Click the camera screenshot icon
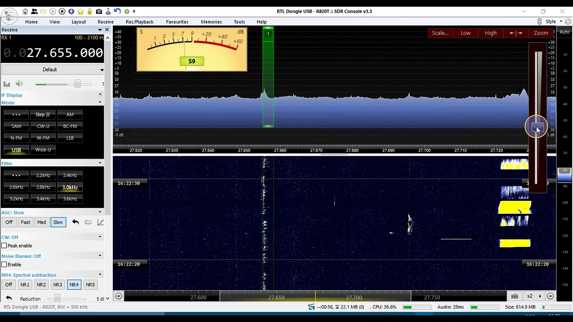Screen dimensions: 573x322 (99, 11)
